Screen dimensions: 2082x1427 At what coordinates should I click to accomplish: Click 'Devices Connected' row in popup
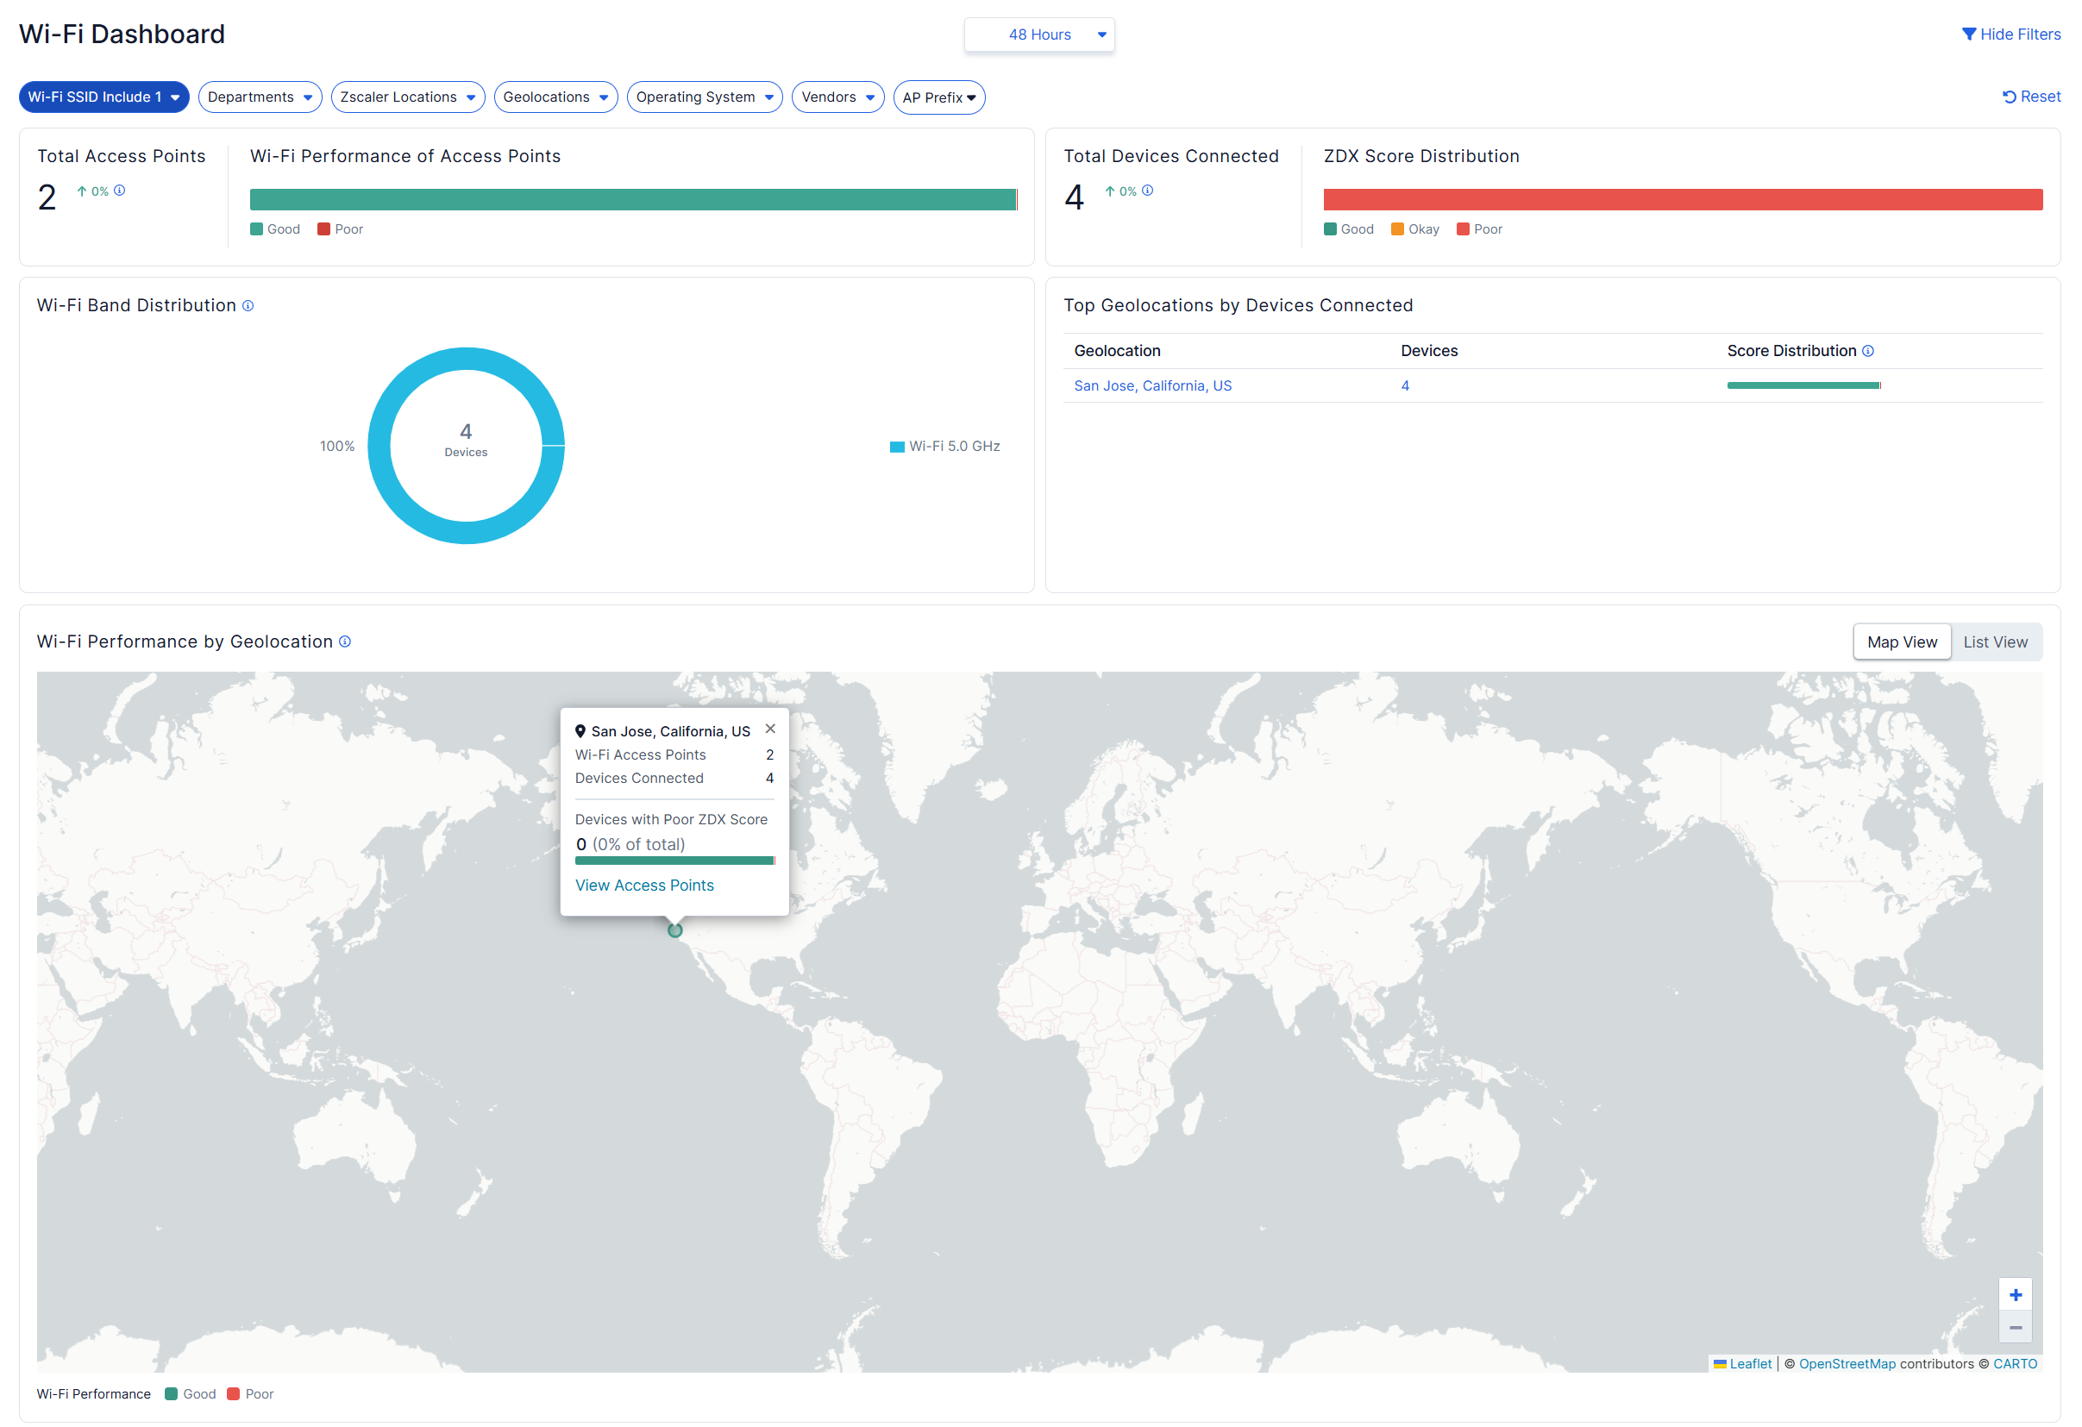(x=674, y=779)
